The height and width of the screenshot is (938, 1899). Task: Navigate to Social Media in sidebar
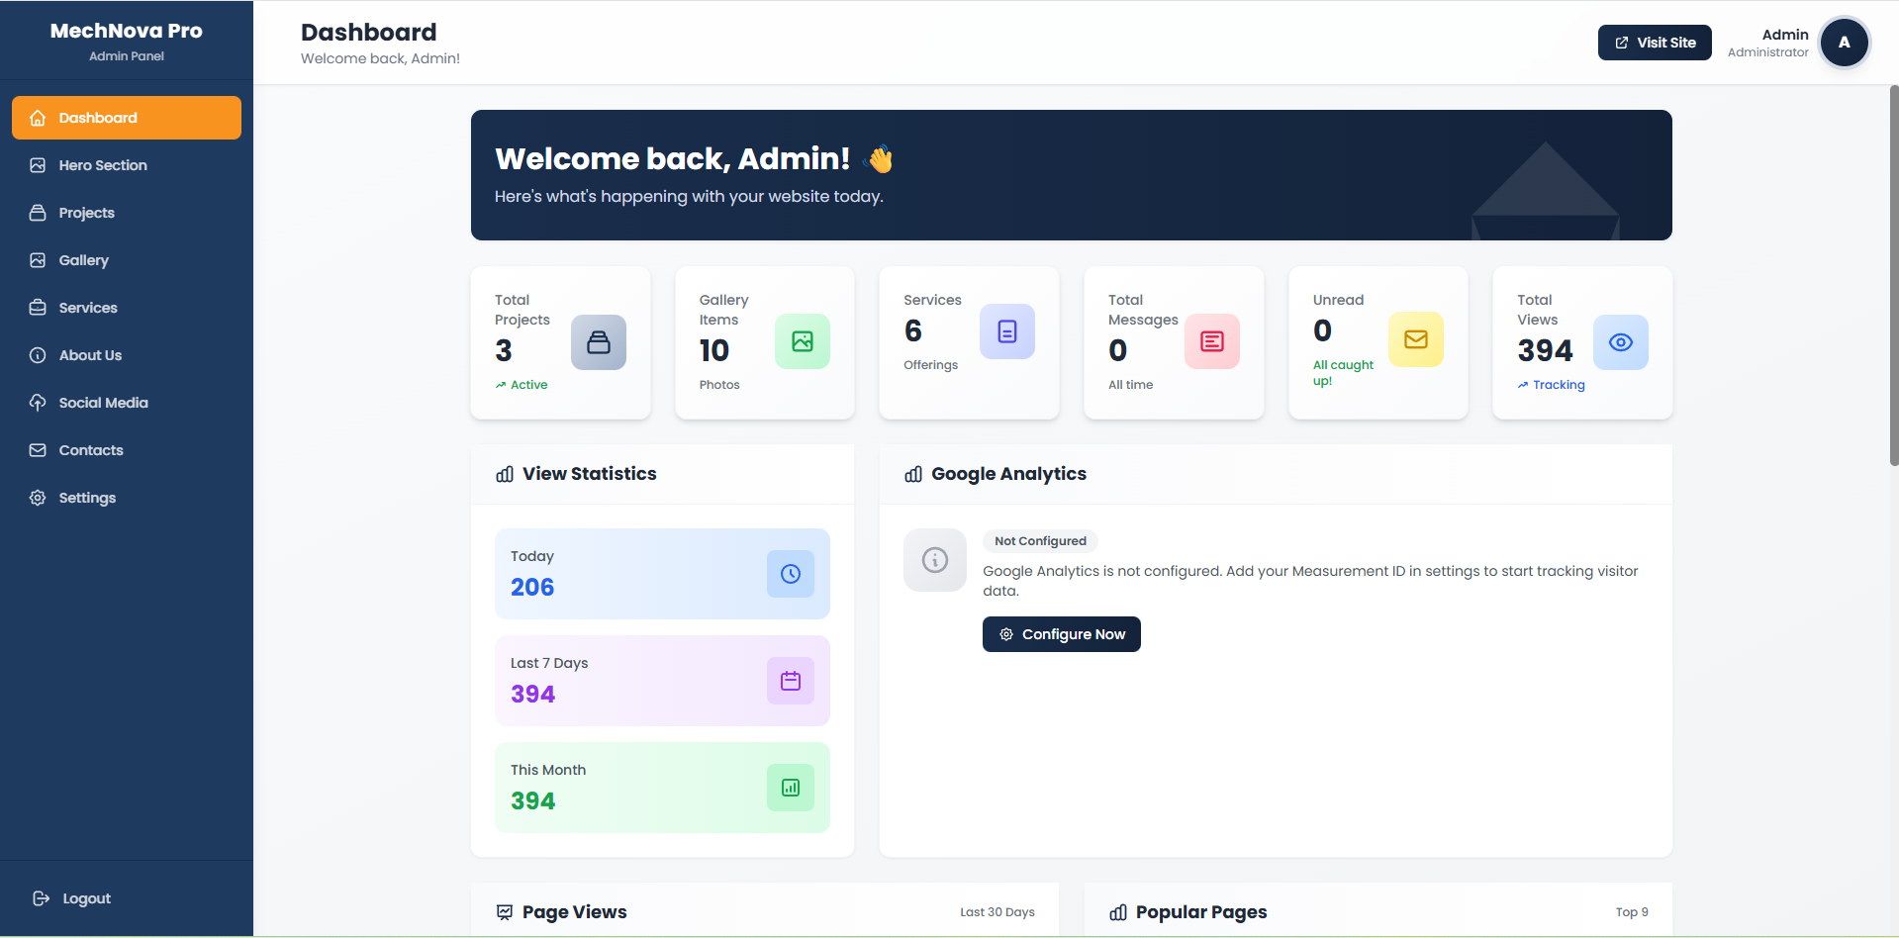[103, 403]
